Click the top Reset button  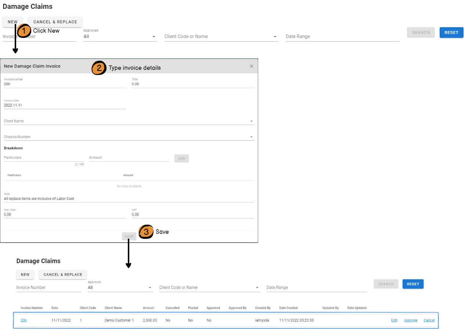click(451, 33)
